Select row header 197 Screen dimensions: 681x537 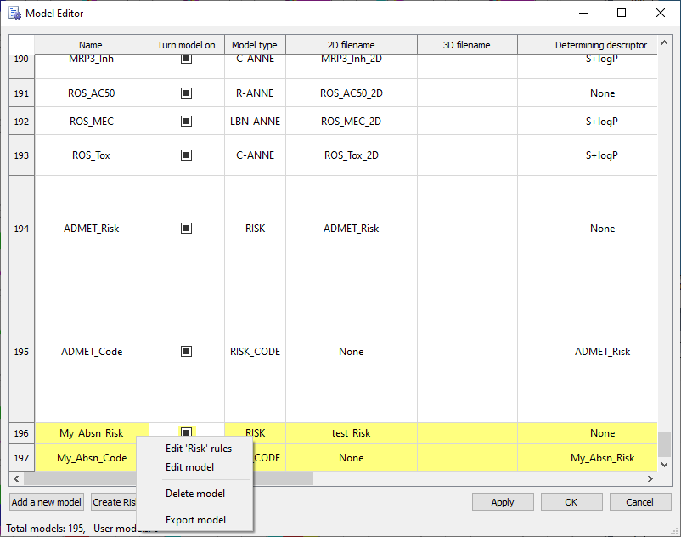tap(21, 457)
